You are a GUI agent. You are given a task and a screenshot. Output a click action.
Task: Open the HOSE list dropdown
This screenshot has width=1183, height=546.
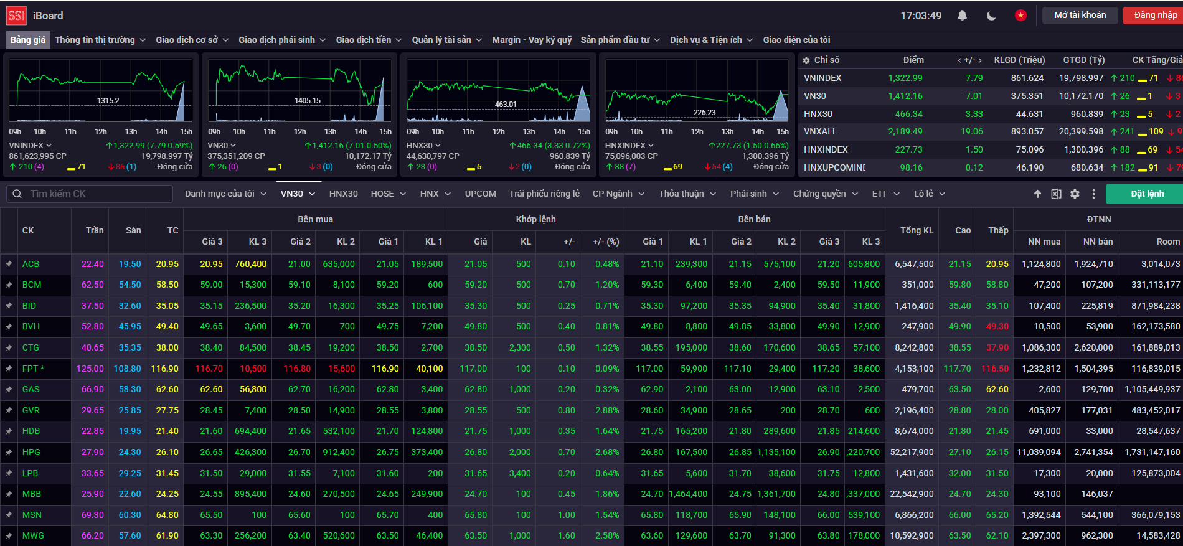coord(389,194)
